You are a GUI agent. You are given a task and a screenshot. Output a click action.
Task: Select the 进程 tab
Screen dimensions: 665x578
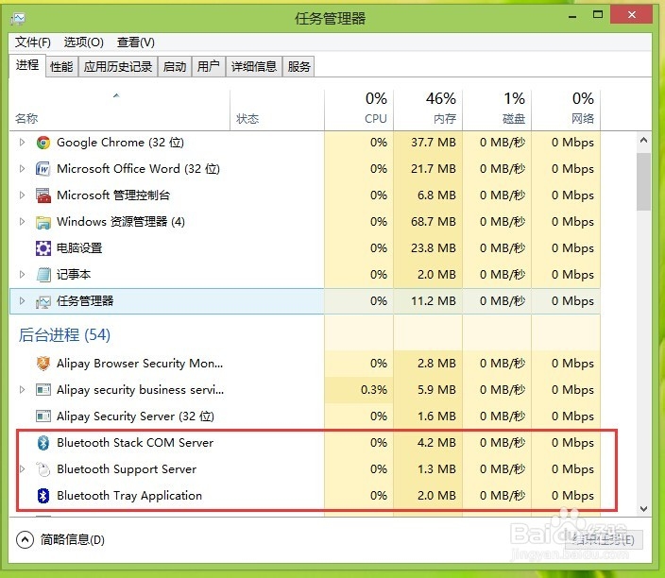(27, 65)
